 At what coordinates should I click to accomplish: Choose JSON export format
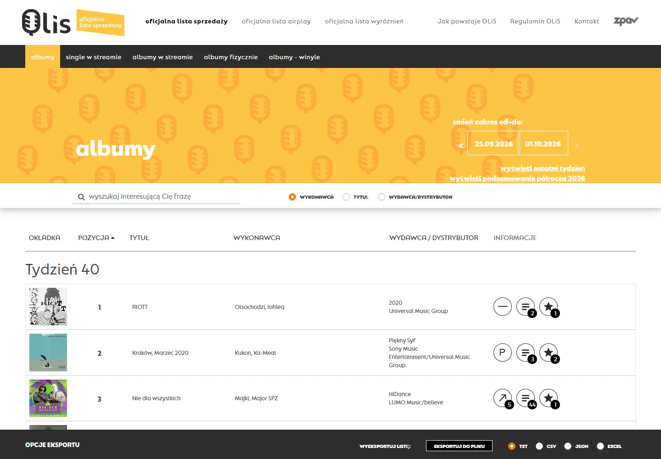(568, 446)
